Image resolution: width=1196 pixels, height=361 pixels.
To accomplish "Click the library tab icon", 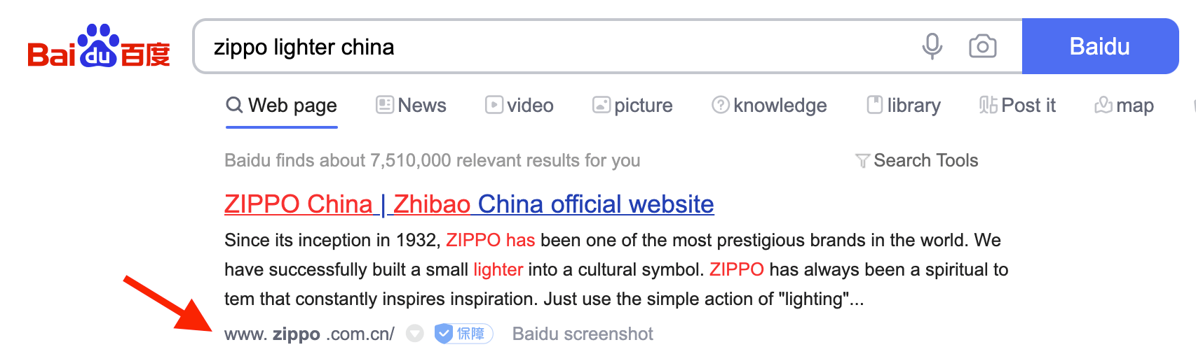I will (875, 105).
